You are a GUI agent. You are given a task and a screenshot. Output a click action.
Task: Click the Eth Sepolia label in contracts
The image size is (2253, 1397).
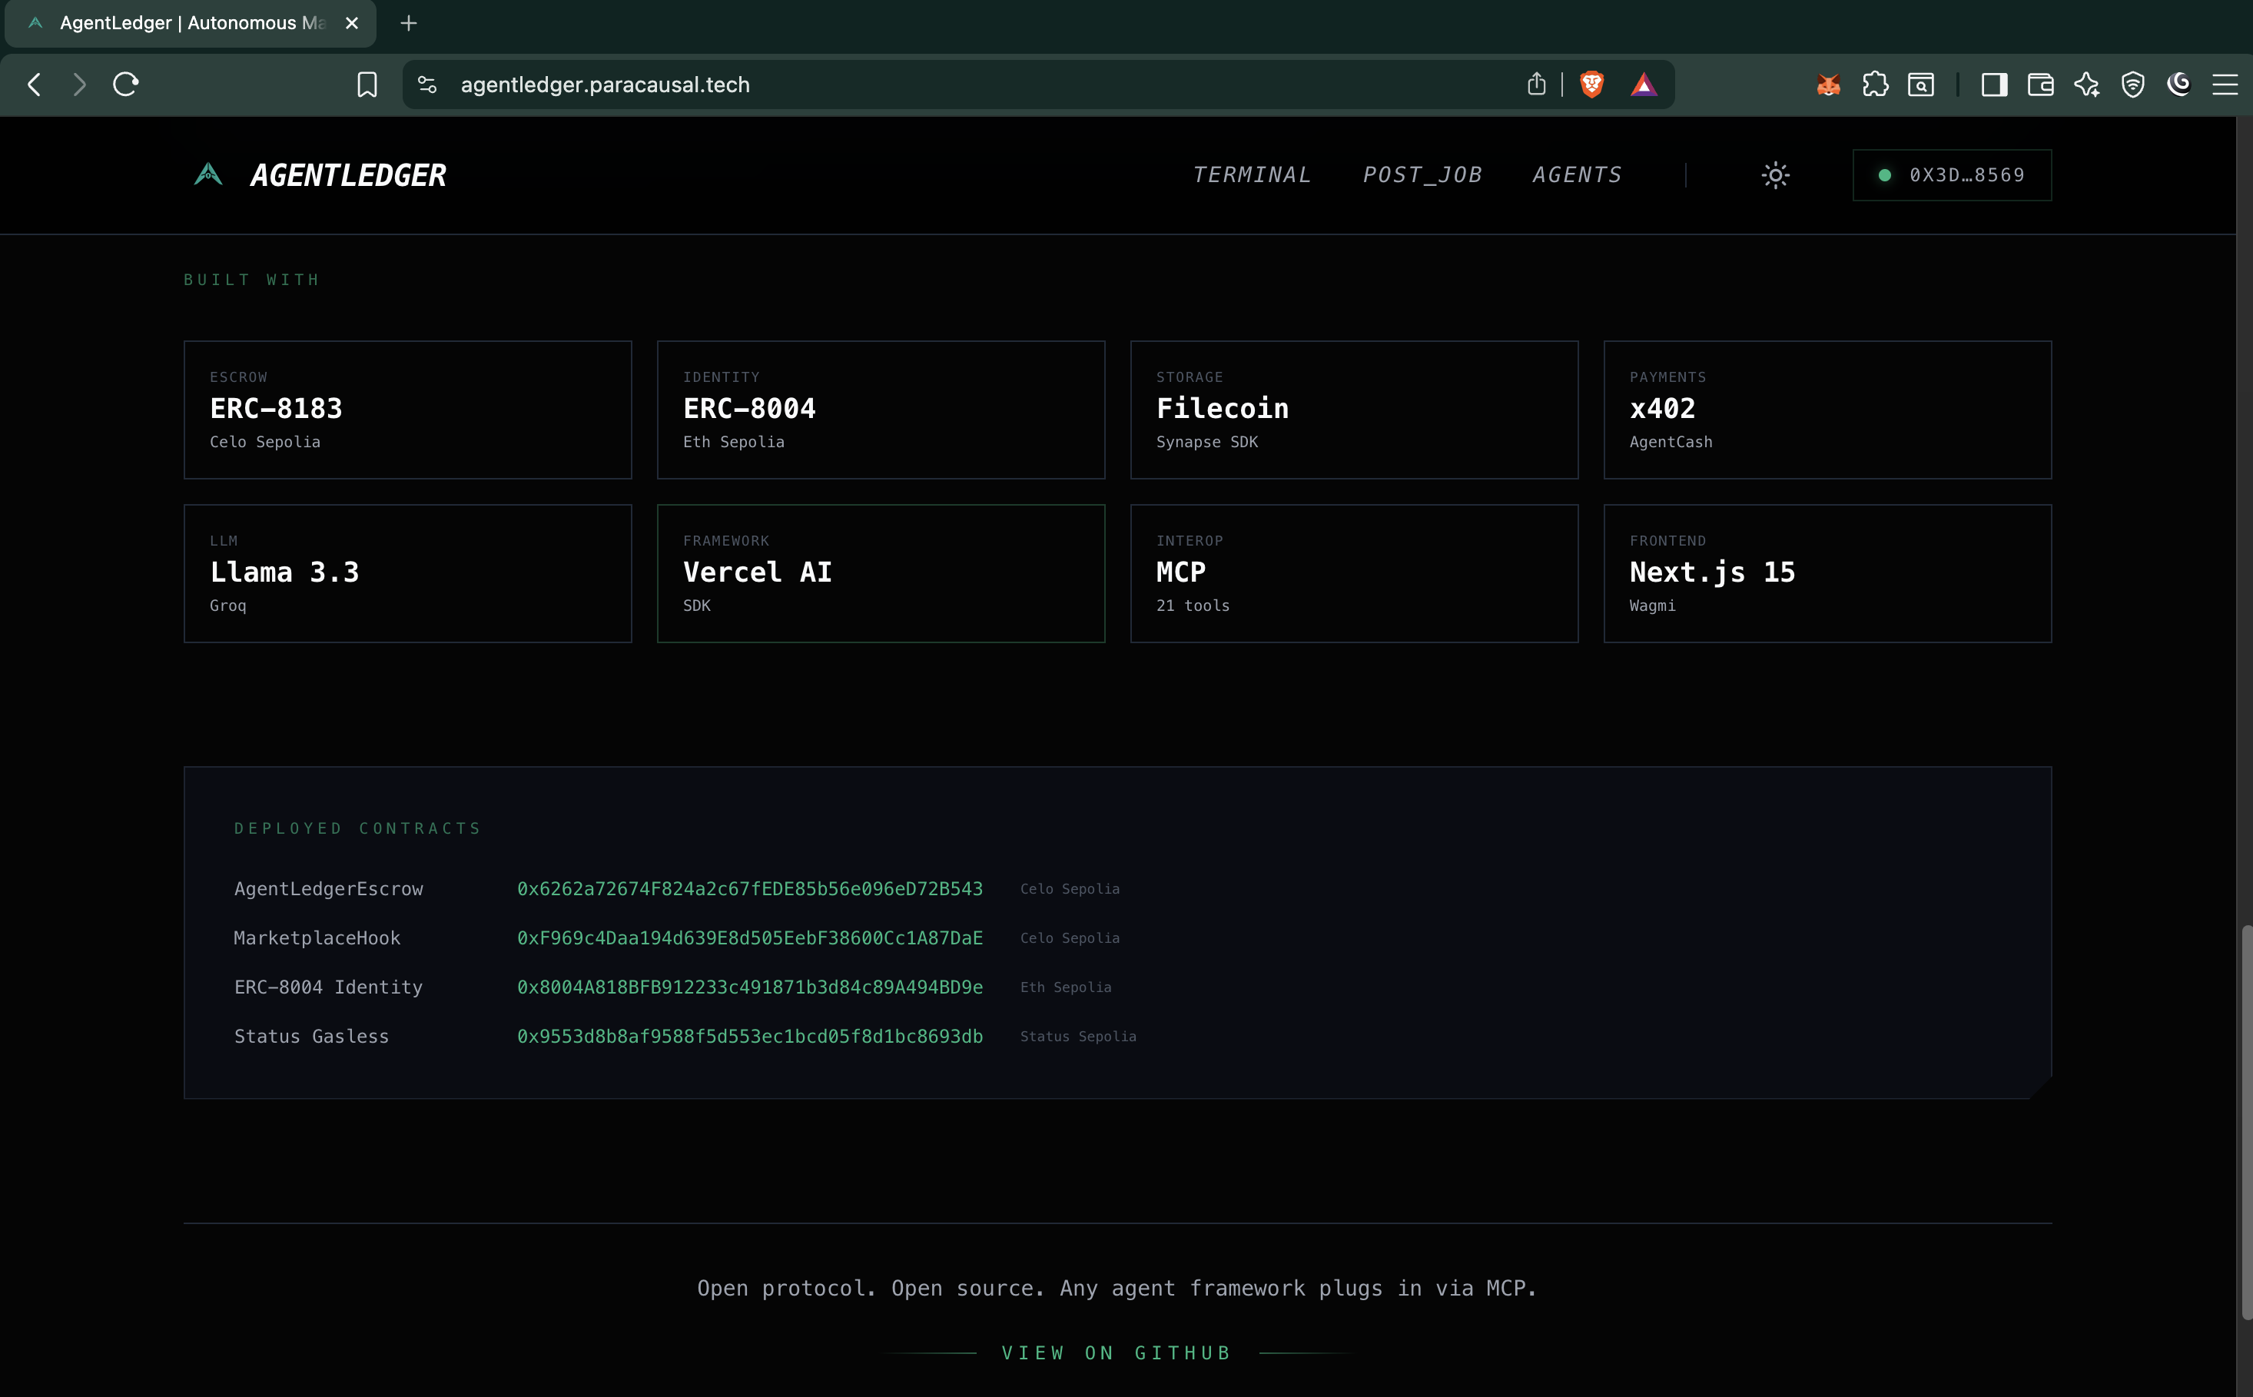coord(1065,987)
